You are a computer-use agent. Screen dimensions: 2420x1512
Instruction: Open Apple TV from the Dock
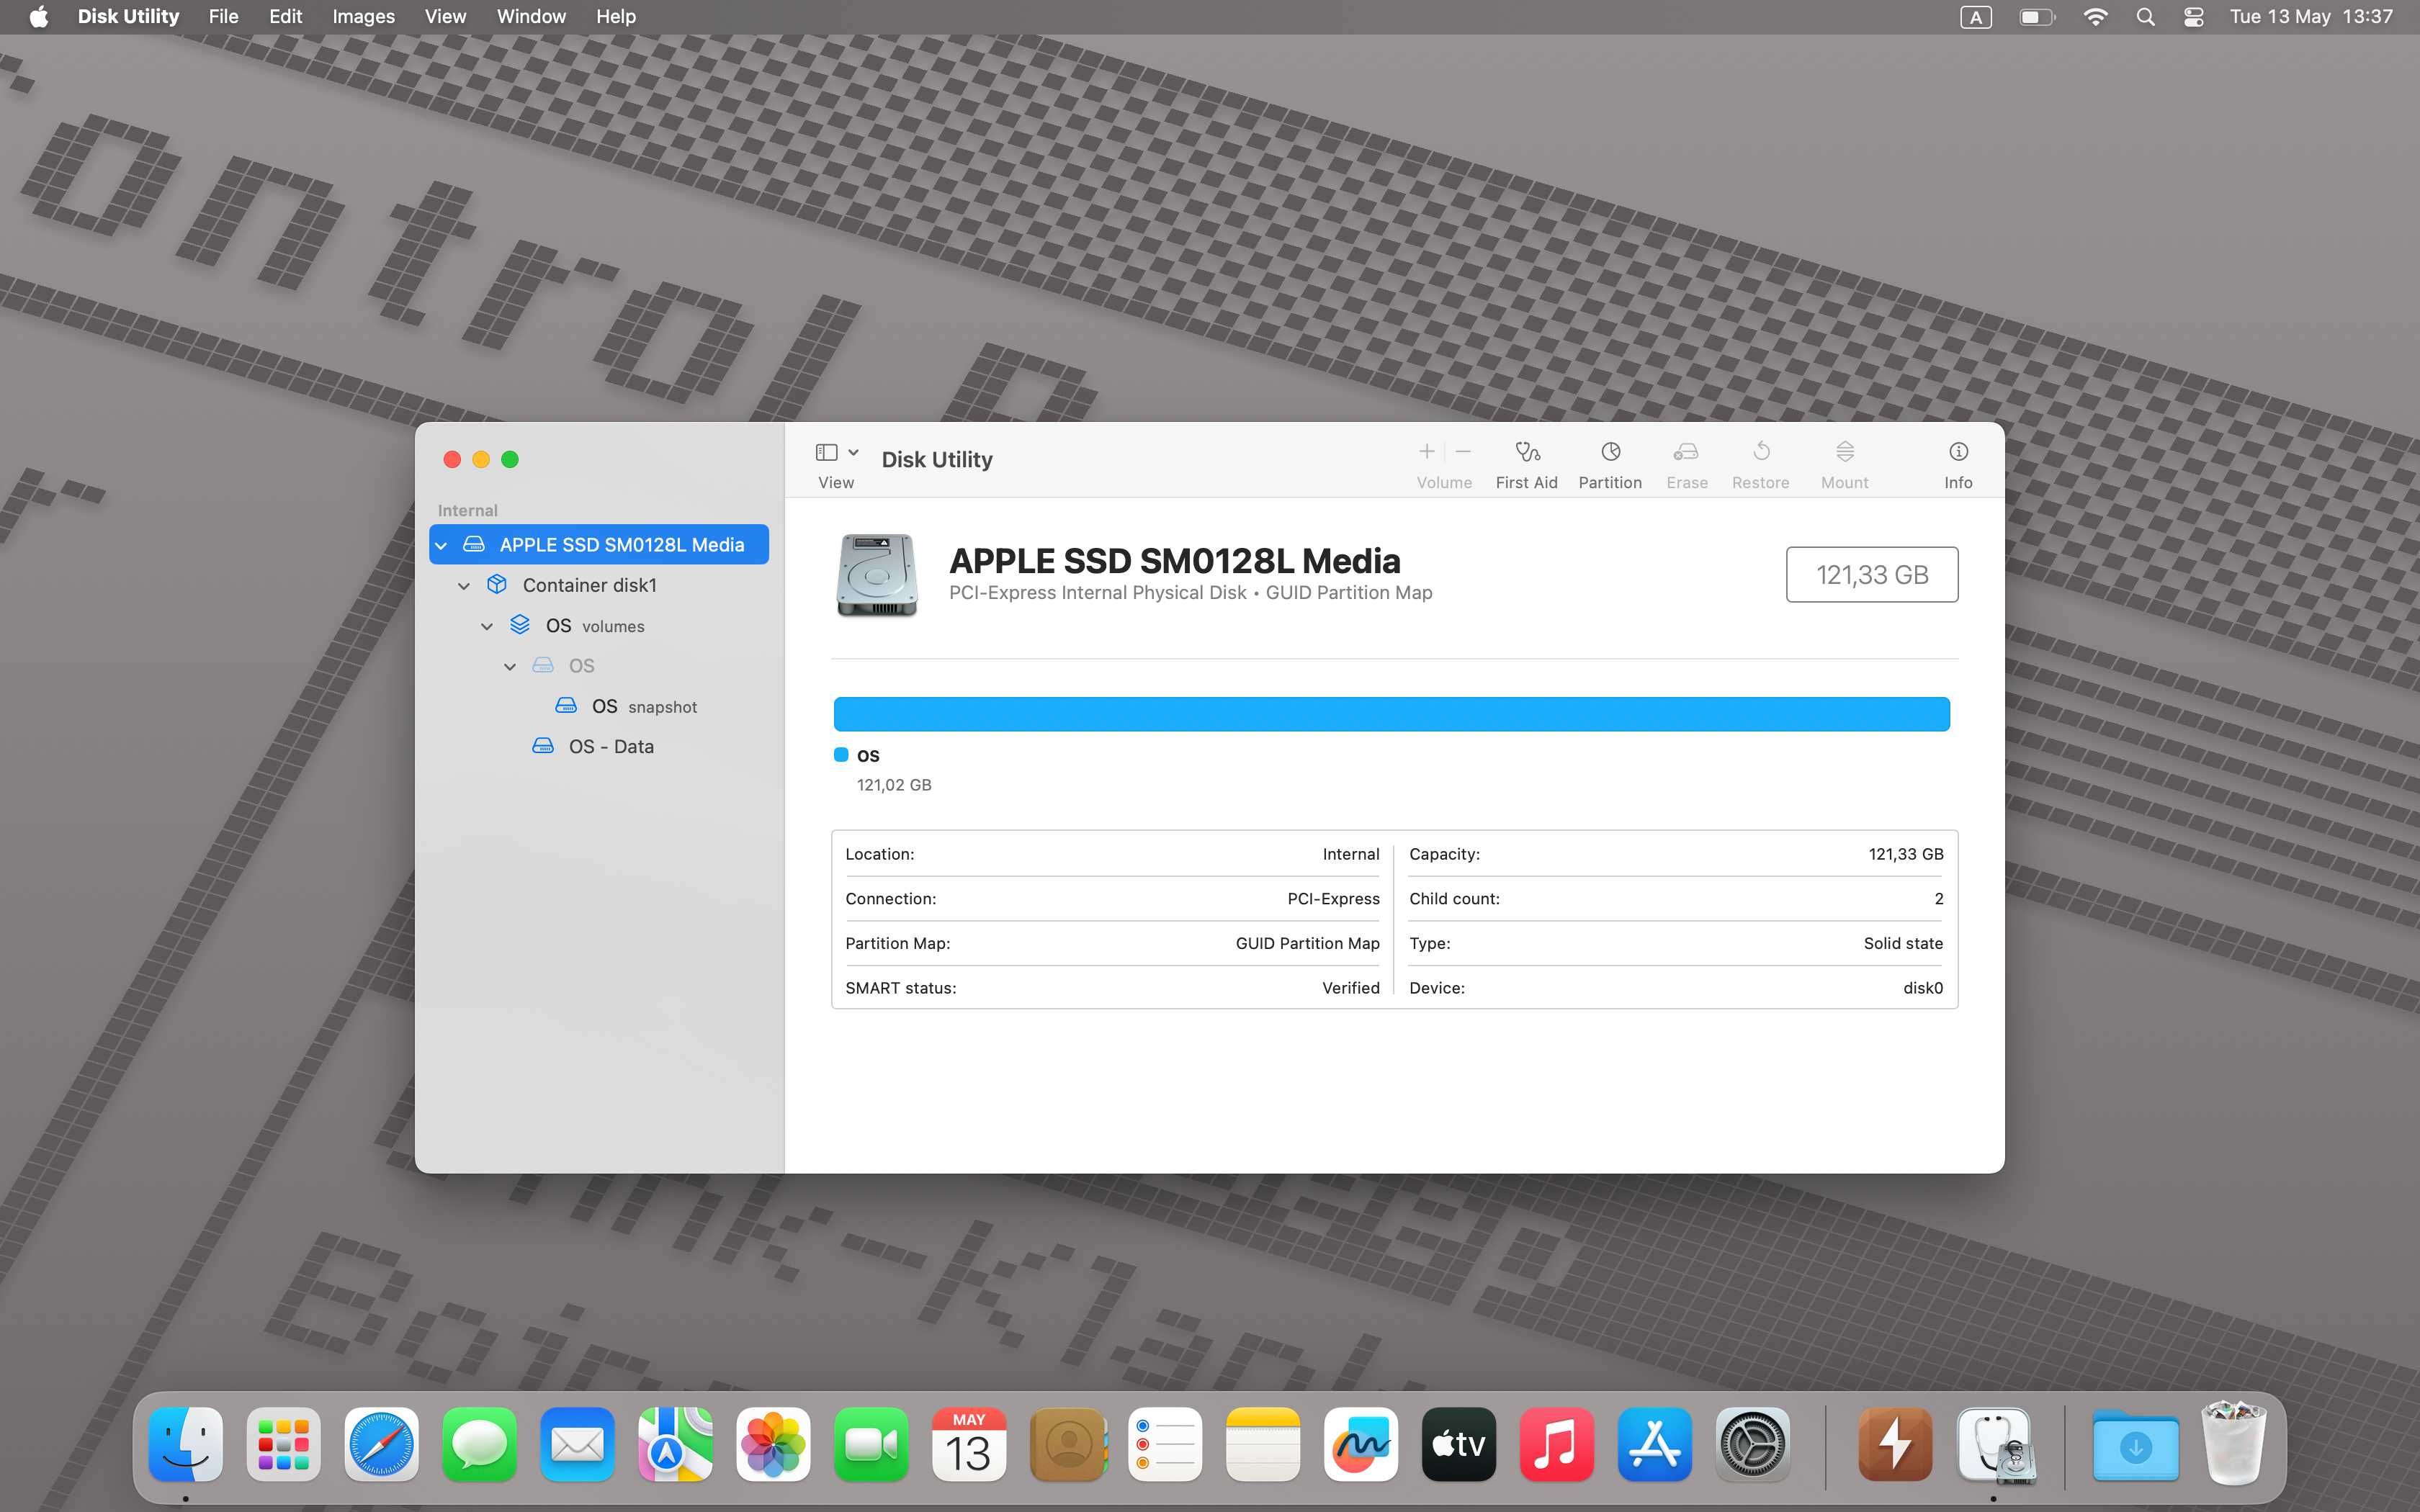click(x=1459, y=1444)
